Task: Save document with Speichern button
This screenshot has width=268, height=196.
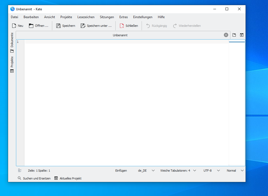Action: [x=66, y=26]
